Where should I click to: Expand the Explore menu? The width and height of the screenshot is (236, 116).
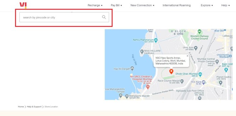207,5
